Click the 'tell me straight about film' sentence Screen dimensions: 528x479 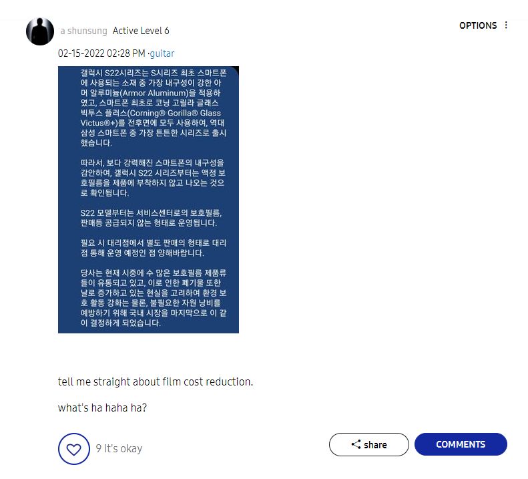click(x=156, y=381)
